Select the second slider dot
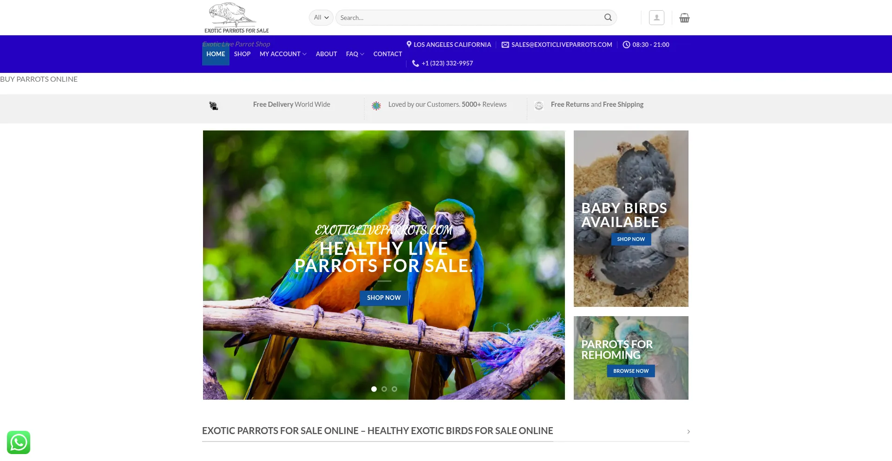Viewport: 892px width, 461px height. [384, 389]
